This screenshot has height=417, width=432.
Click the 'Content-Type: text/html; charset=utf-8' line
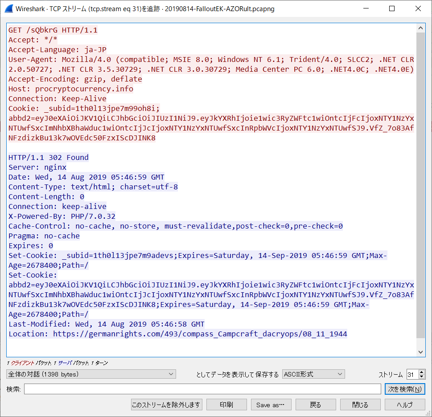[93, 187]
